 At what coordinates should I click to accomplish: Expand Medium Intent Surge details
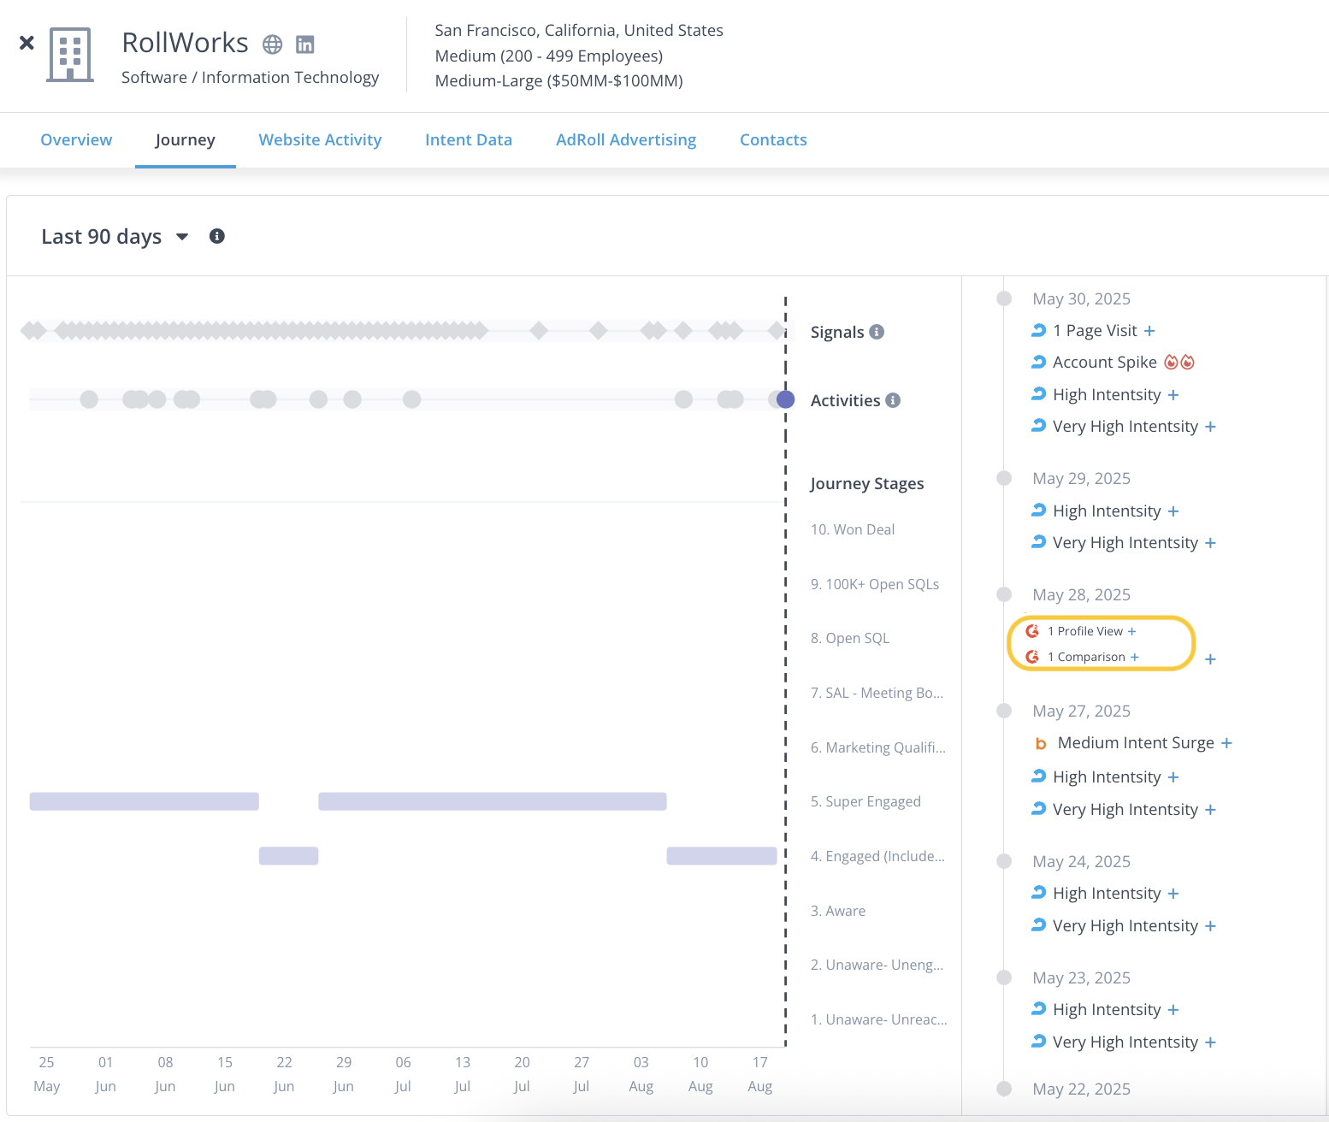click(1226, 743)
